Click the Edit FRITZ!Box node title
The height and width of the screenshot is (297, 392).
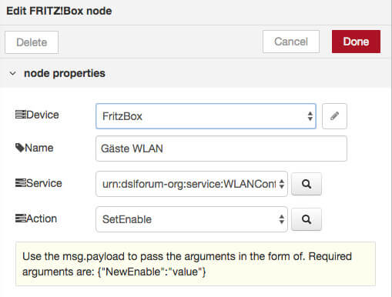(x=59, y=11)
